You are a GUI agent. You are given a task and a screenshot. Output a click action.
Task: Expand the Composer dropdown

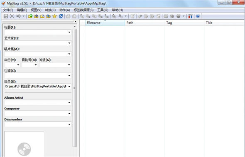point(69,114)
